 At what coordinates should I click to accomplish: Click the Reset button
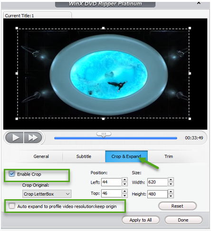coord(177,206)
